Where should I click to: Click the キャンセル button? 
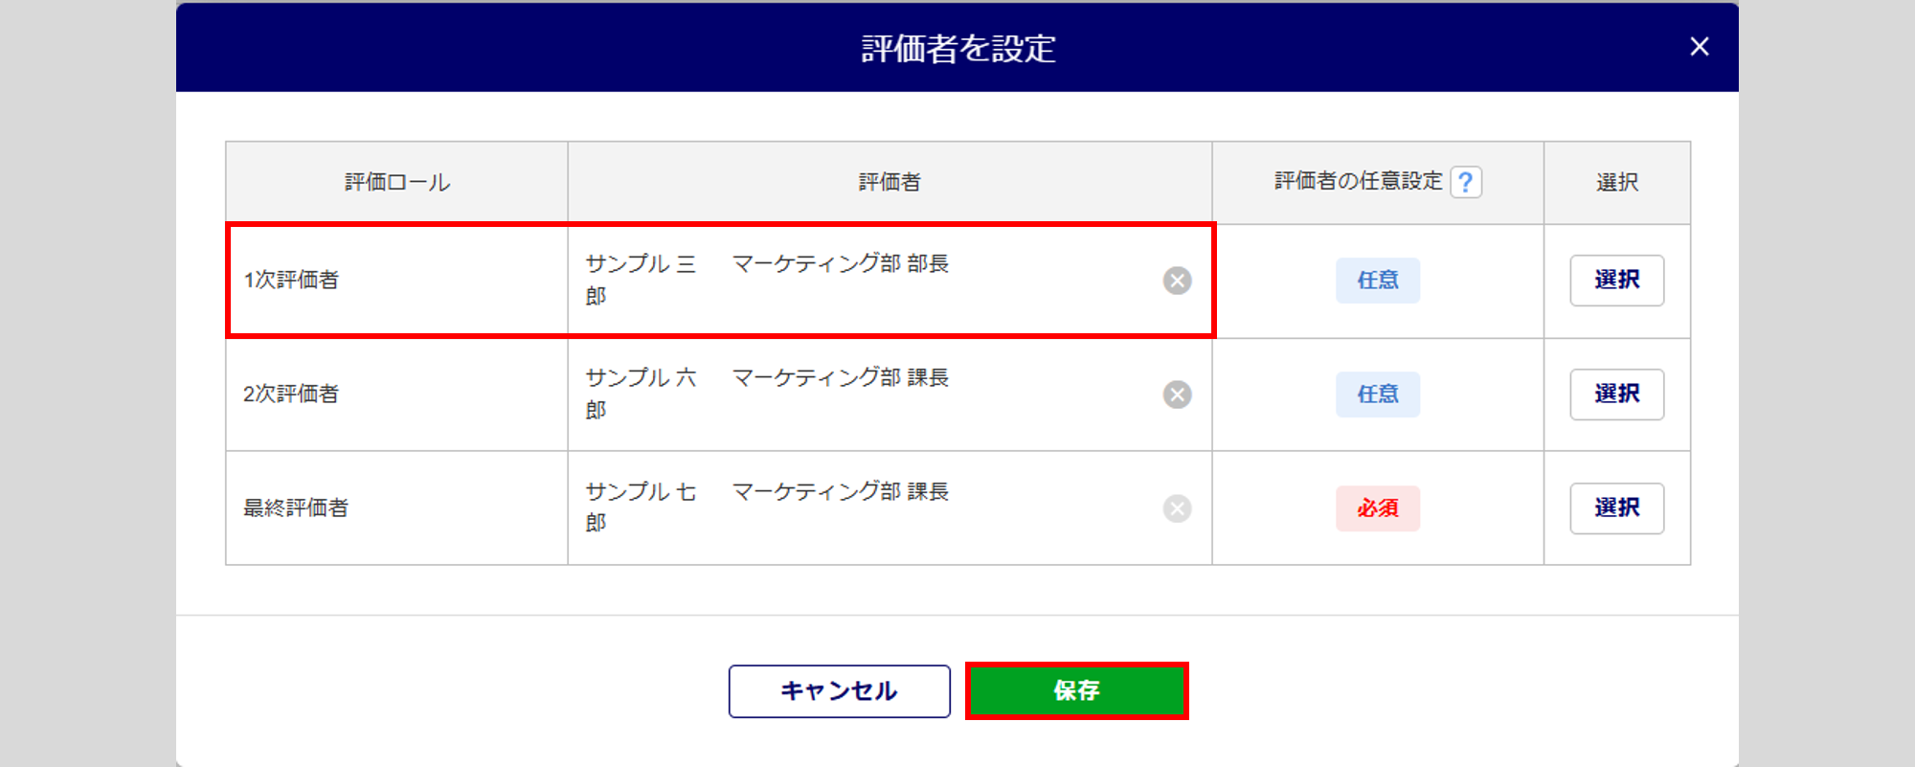click(840, 691)
